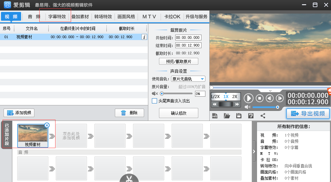331x182 pixels.
Task: Set playback speed to 1X
Action: (x=226, y=97)
